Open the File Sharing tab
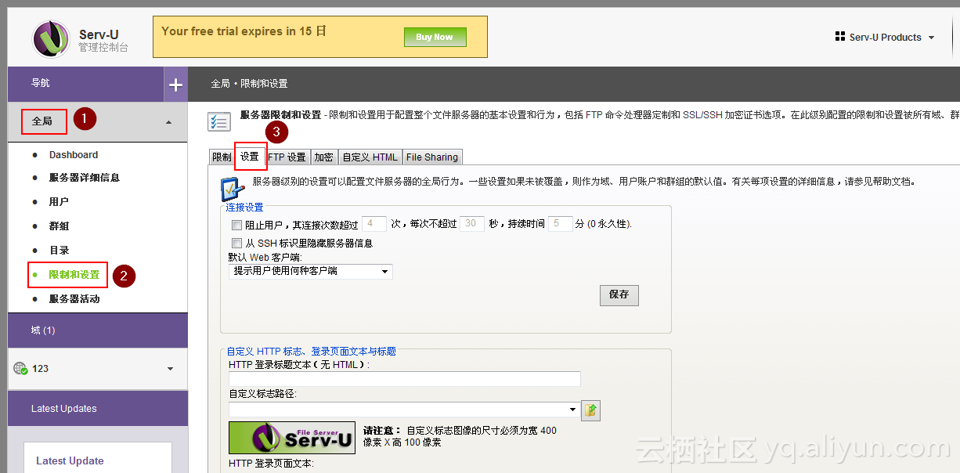Viewport: 960px width, 473px height. tap(432, 157)
